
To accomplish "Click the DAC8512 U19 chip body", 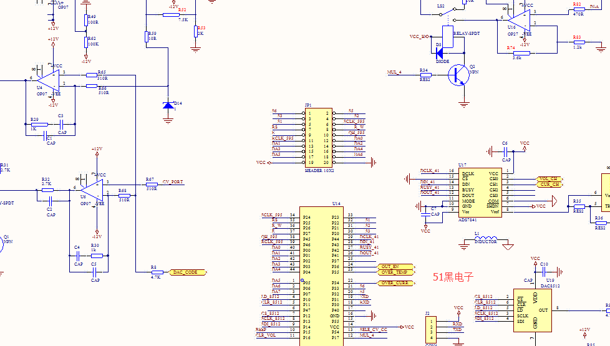I will tap(533, 310).
